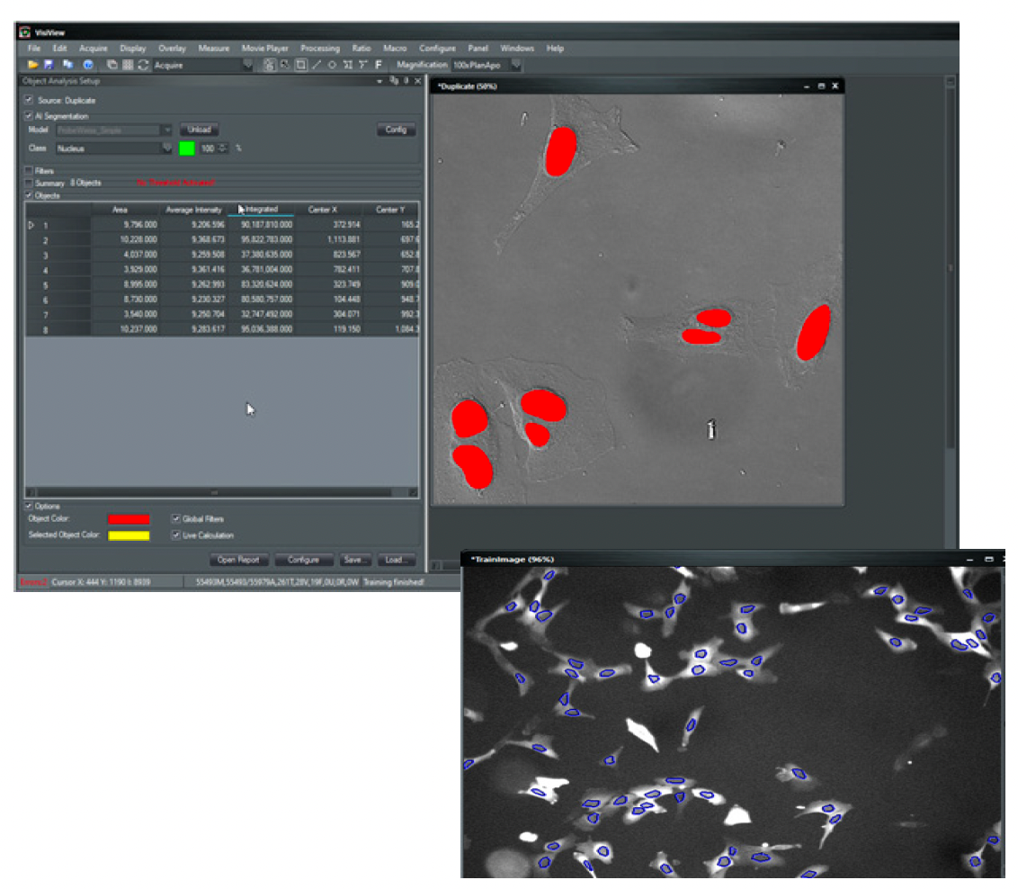Screen dimensions: 1018x889
Task: Click the Load... button
Action: (395, 560)
